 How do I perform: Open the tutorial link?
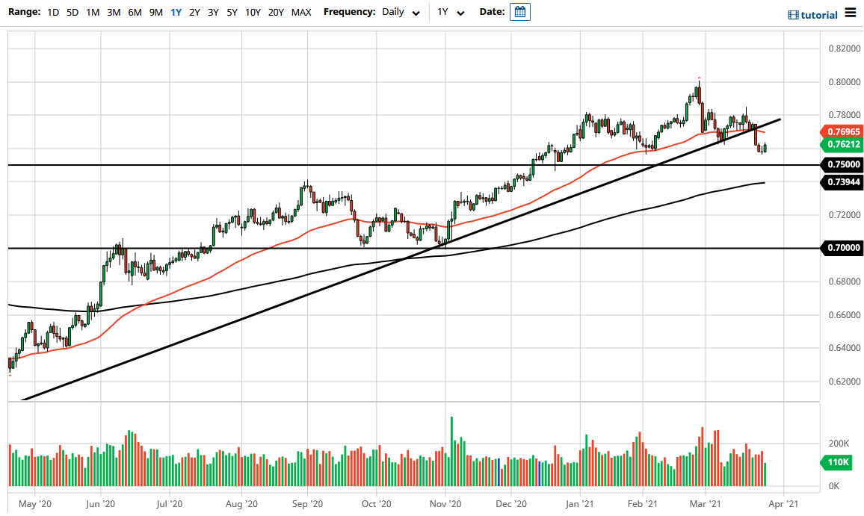point(819,15)
